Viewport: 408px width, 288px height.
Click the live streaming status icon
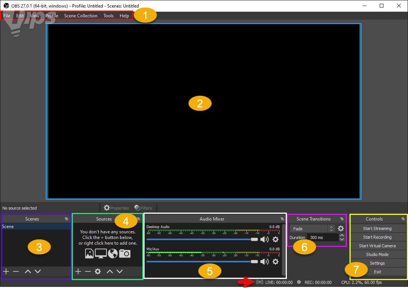[259, 282]
